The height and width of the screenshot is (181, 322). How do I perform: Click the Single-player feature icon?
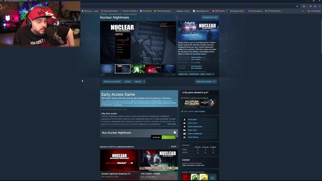coord(184,120)
